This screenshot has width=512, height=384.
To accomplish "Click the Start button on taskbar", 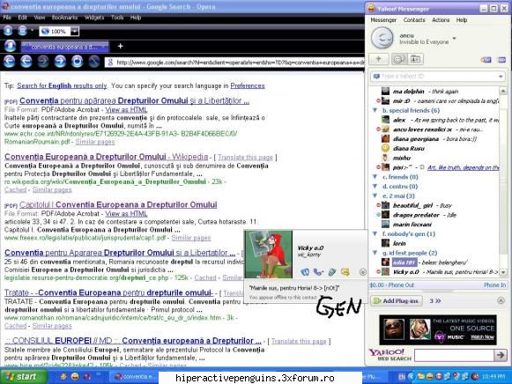I will [x=23, y=376].
